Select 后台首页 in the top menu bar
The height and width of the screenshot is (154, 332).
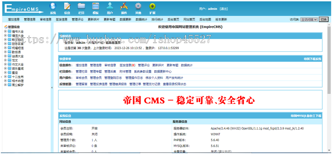[x=173, y=20]
